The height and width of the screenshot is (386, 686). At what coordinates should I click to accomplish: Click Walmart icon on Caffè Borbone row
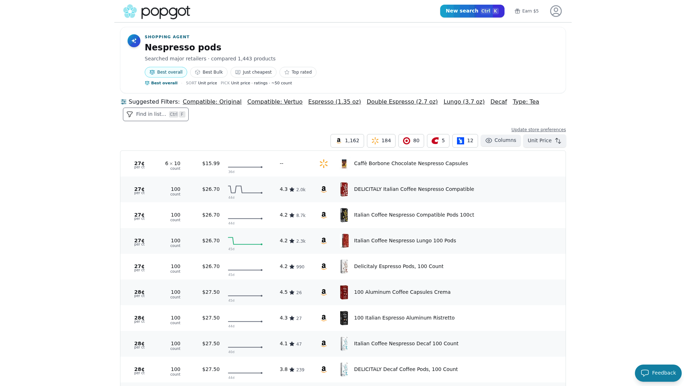click(324, 164)
